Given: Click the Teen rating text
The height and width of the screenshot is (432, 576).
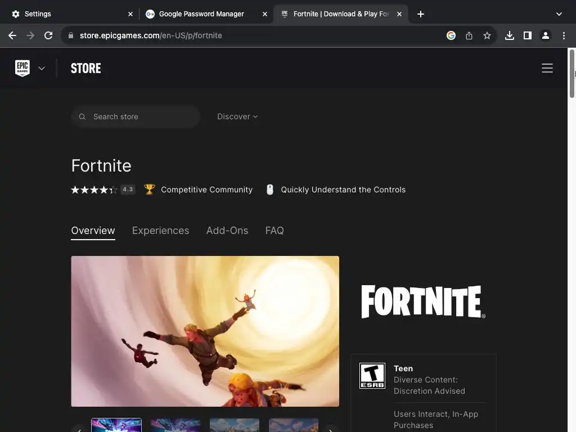Looking at the screenshot, I should click(403, 368).
